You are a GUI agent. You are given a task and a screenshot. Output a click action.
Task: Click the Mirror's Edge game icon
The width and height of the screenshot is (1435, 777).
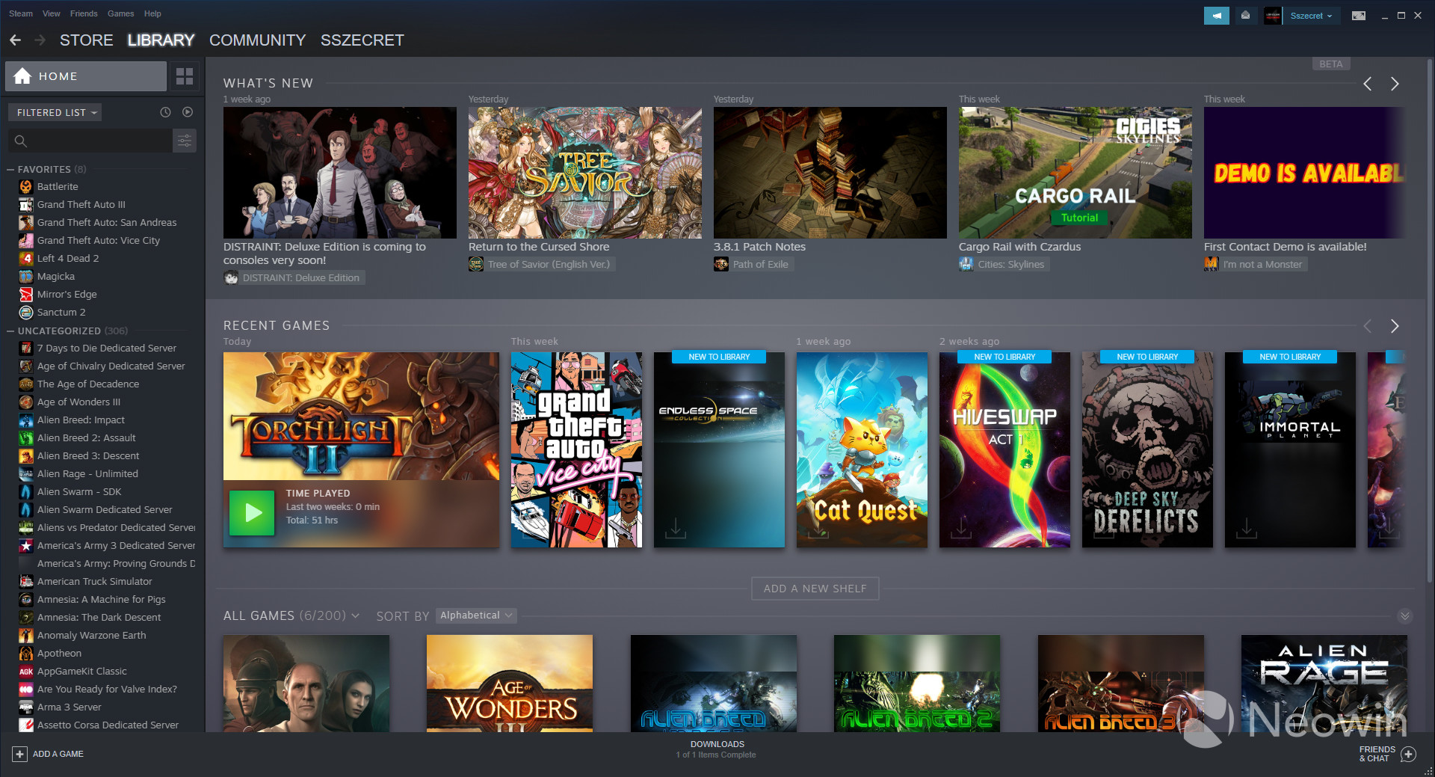click(26, 295)
